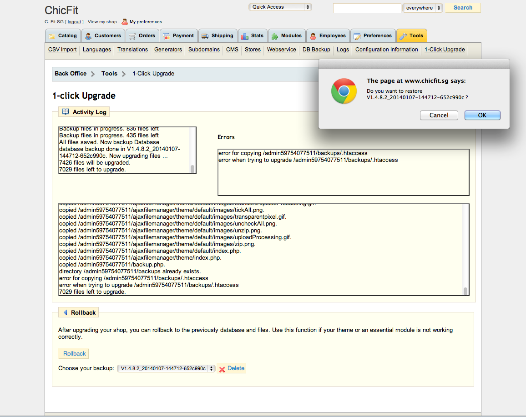The height and width of the screenshot is (417, 526).
Task: Open My preferences link
Action: [x=146, y=22]
